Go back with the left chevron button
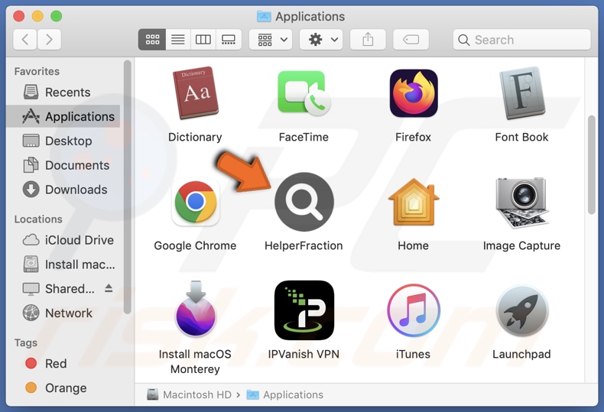 pyautogui.click(x=25, y=39)
